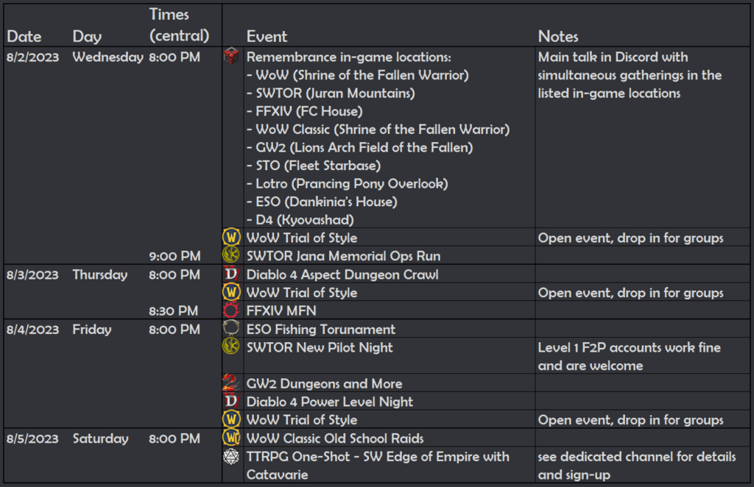Click the WoW icon beside Friday's Trial of Style

point(231,419)
